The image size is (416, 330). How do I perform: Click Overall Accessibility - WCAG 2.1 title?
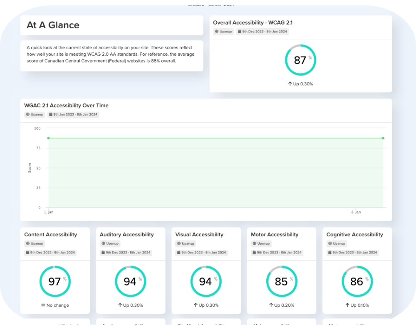[x=253, y=22]
